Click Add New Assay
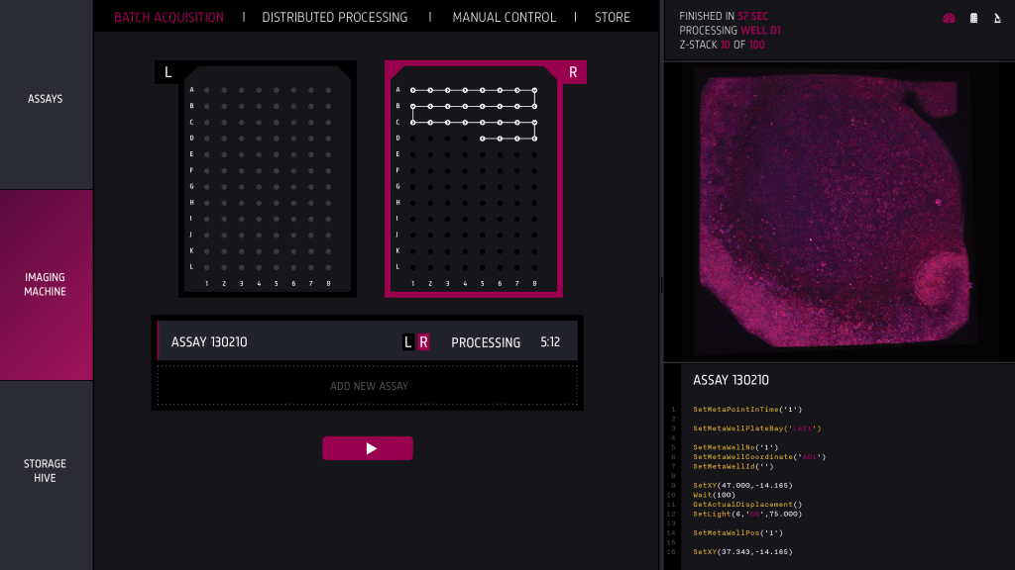The width and height of the screenshot is (1015, 570). tap(369, 386)
